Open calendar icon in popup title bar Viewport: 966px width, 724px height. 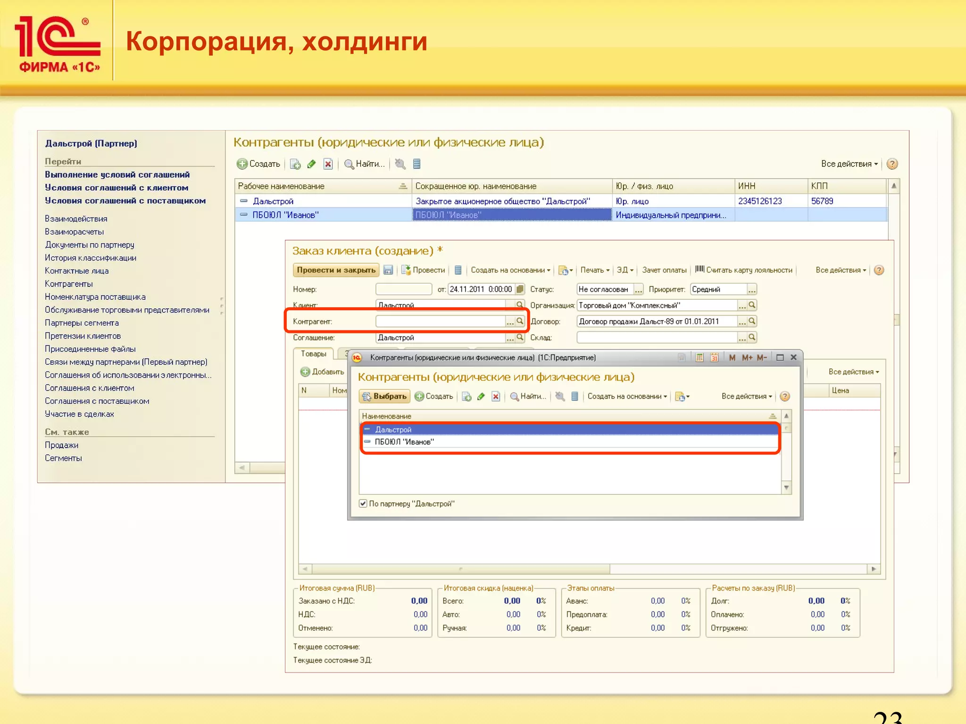[714, 357]
